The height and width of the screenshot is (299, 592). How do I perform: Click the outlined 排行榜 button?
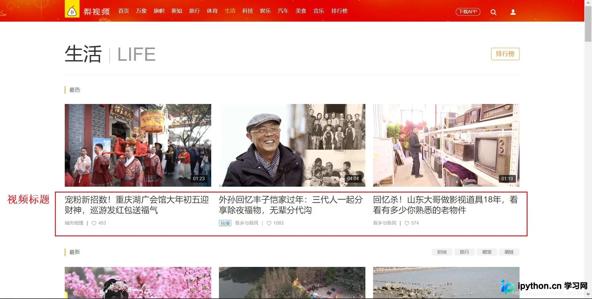(505, 54)
